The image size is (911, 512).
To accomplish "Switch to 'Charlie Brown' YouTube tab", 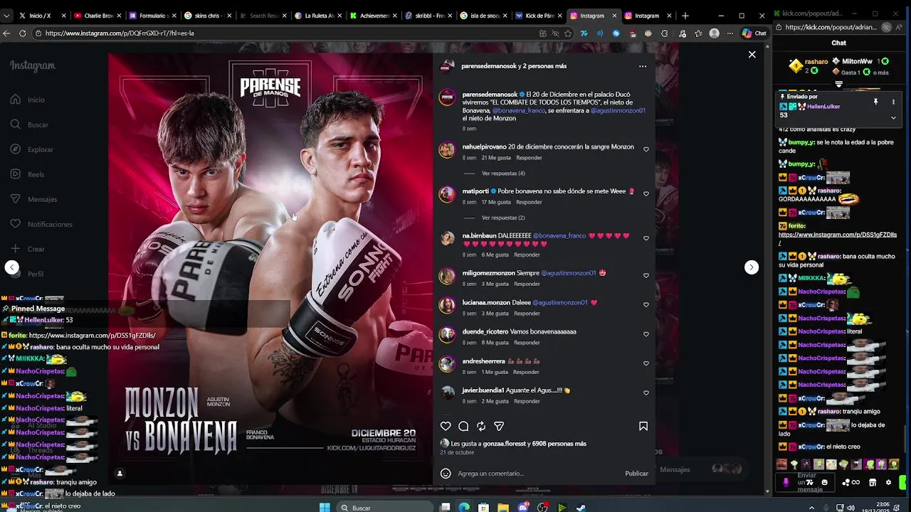I will [99, 16].
